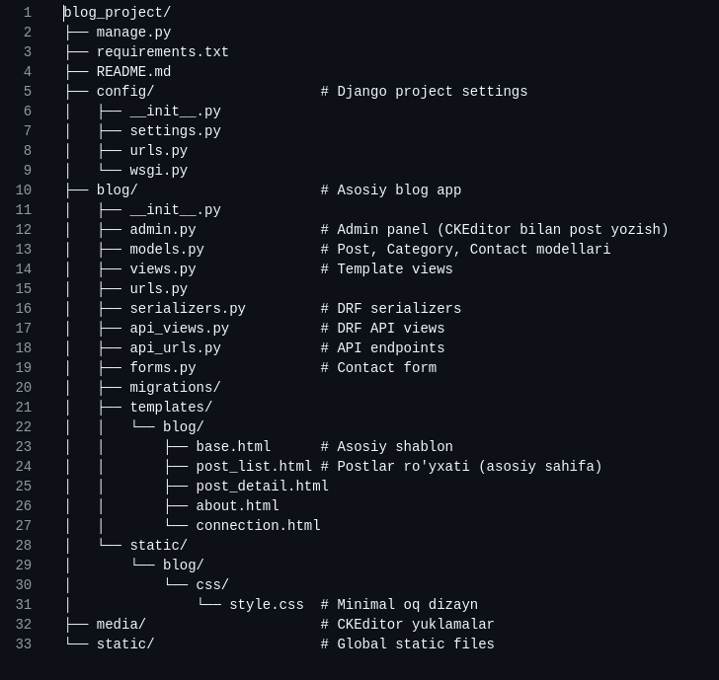This screenshot has width=719, height=680.
Task: Click the migrations/ folder name
Action: click(x=175, y=388)
